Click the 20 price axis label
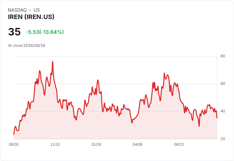 click(x=223, y=139)
